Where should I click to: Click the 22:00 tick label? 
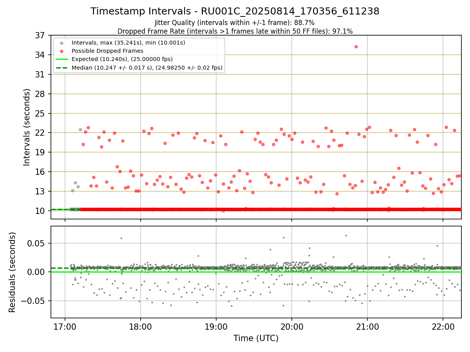(x=443, y=326)
